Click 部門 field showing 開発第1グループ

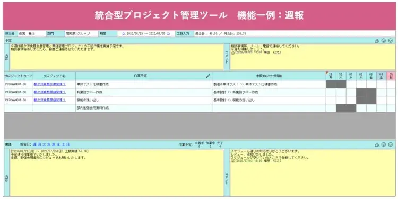81,34
